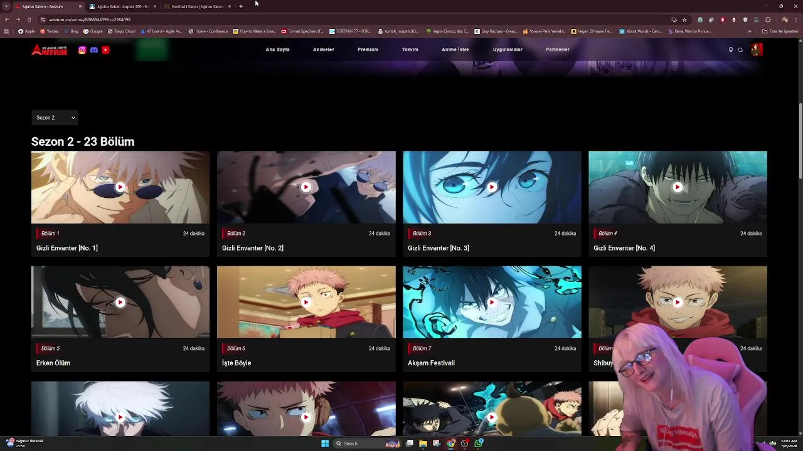Show hidden bookmarks overflow chevron

click(750, 31)
